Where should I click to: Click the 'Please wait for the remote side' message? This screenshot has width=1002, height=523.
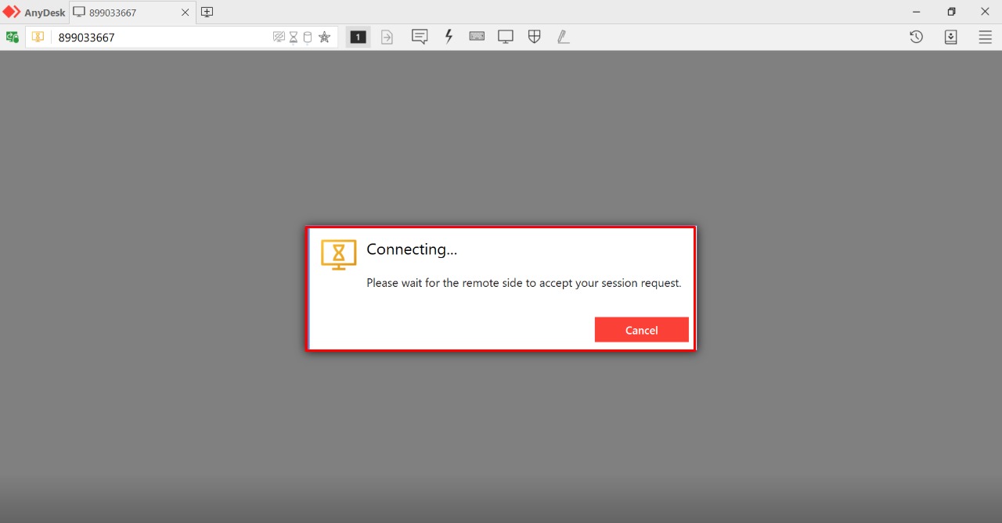tap(524, 283)
